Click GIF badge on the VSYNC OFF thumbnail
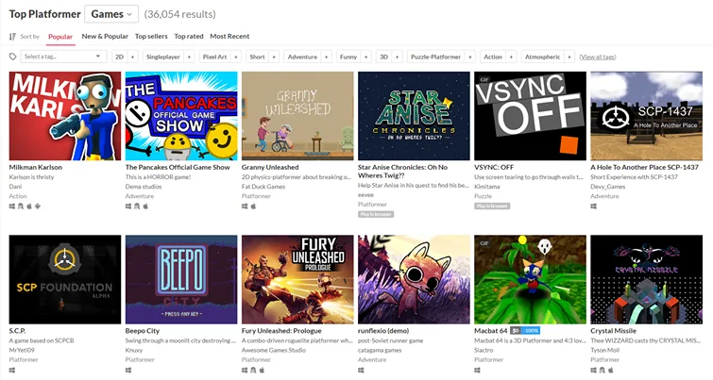This screenshot has height=380, width=713. click(484, 79)
